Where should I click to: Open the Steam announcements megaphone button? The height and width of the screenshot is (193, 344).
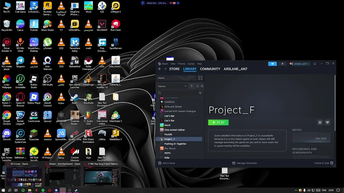point(272,64)
